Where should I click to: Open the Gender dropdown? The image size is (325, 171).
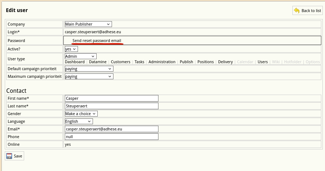[x=81, y=114]
